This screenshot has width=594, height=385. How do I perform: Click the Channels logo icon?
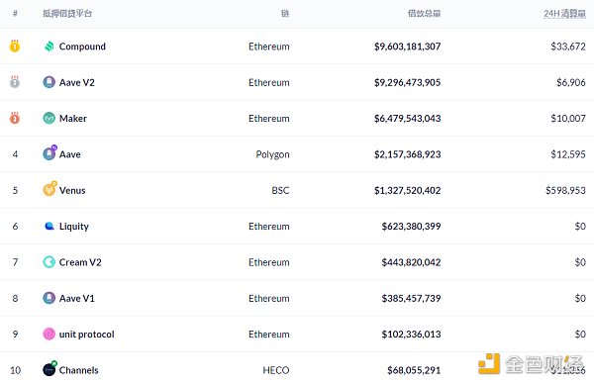tap(49, 368)
